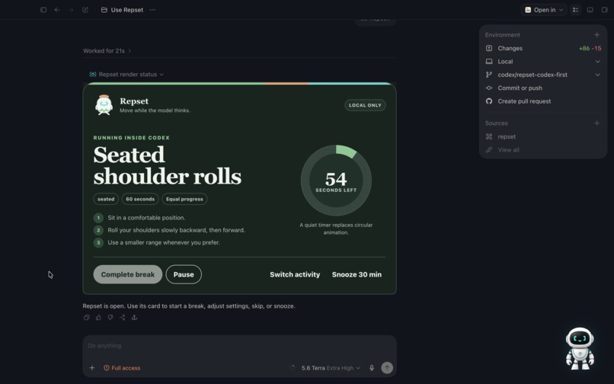Expand the Repset render status dropdown
Viewport: 614px width, 384px height.
click(x=126, y=74)
